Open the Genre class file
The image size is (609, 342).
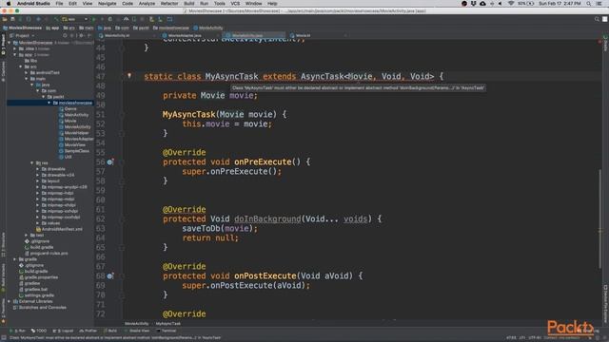(70, 109)
